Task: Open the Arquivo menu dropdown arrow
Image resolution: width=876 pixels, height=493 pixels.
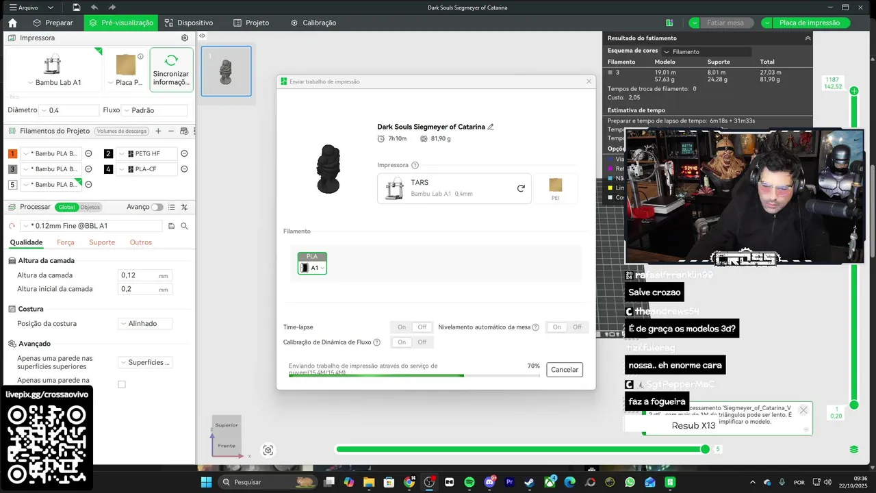Action: pos(51,8)
